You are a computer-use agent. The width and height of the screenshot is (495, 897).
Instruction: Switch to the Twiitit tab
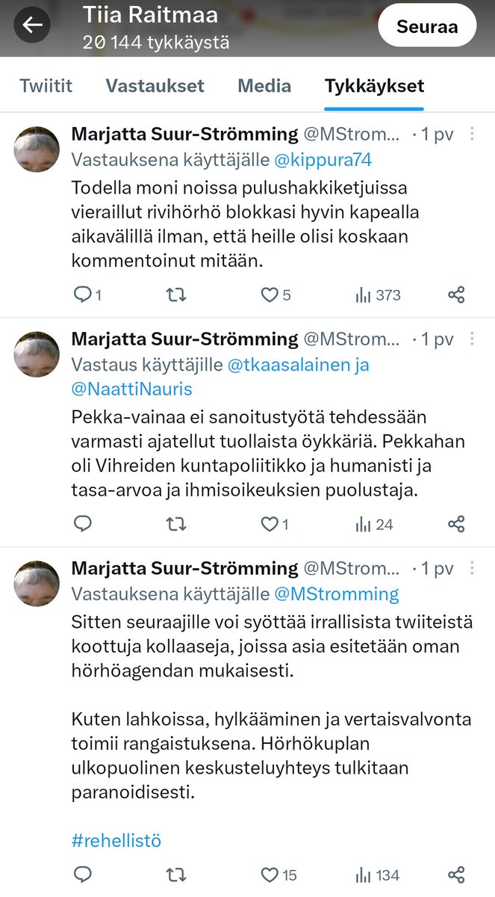pos(46,85)
